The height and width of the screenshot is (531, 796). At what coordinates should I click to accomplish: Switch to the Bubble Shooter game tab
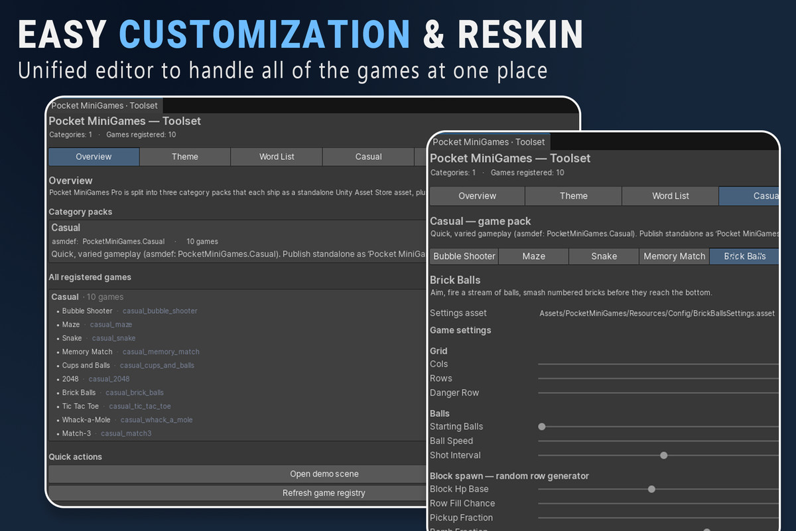(464, 256)
